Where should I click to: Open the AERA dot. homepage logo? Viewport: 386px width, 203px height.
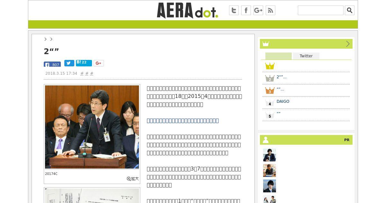coord(188,10)
